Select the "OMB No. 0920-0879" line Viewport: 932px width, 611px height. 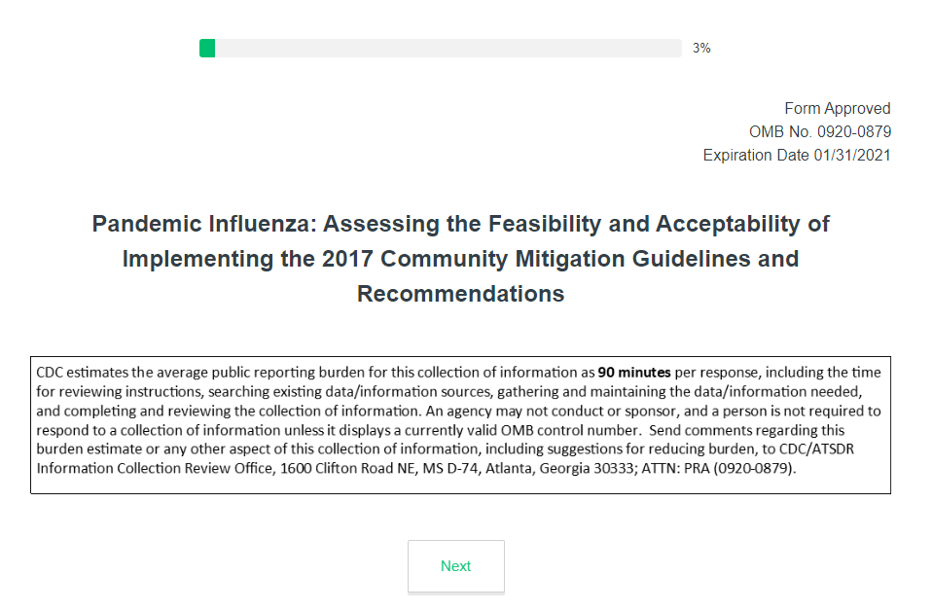pyautogui.click(x=819, y=132)
